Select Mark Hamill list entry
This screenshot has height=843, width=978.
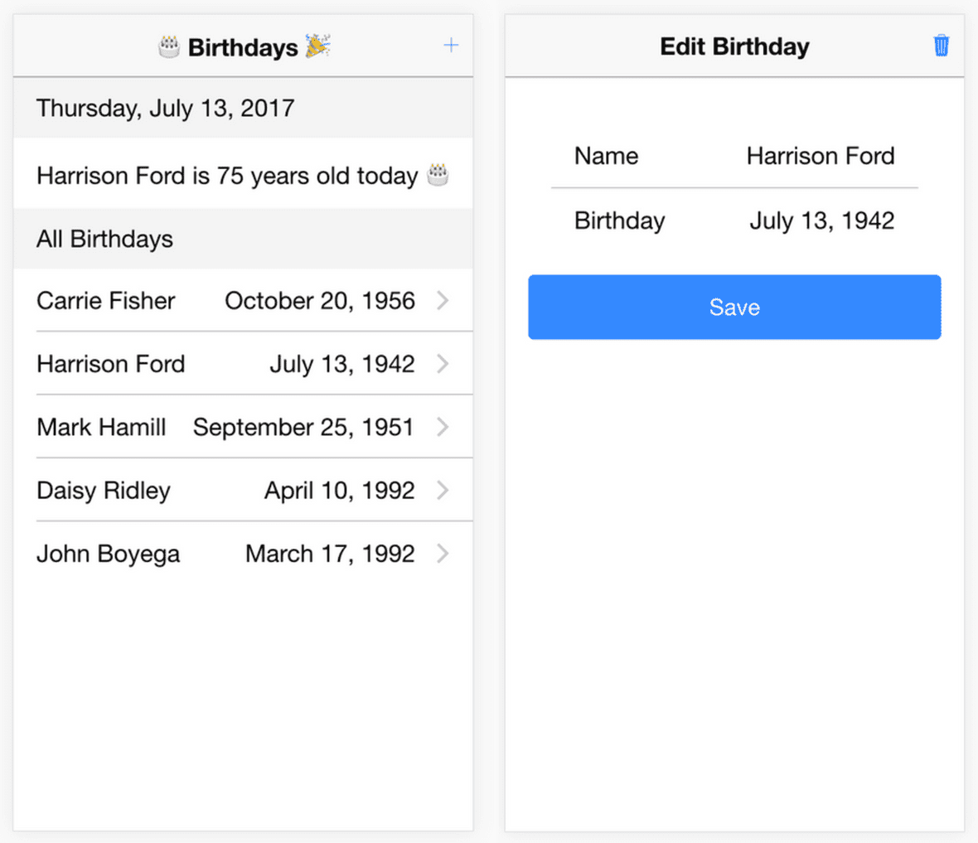(101, 427)
